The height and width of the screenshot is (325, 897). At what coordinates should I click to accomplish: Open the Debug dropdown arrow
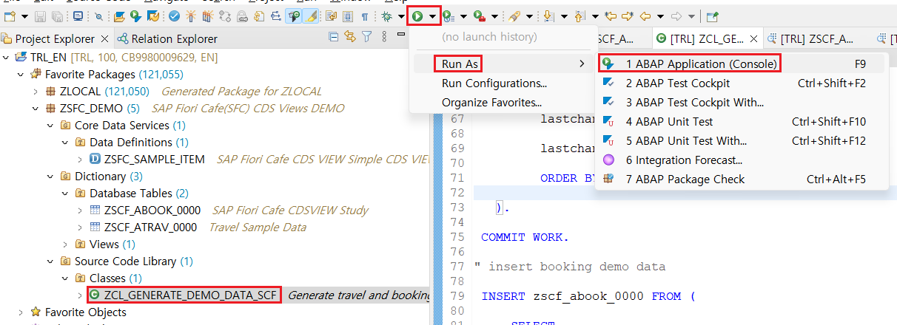click(x=401, y=16)
